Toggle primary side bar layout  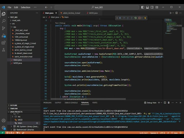point(143,7)
